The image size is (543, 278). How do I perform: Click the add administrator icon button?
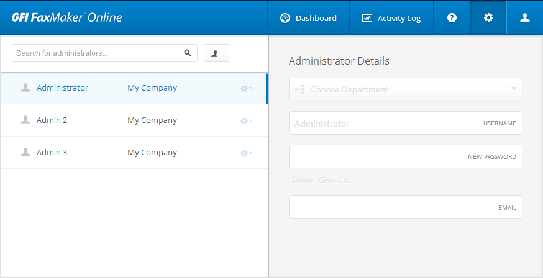click(x=217, y=53)
